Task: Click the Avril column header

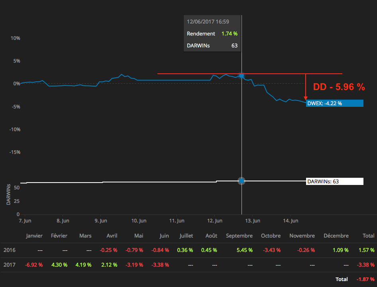Action: (x=112, y=236)
